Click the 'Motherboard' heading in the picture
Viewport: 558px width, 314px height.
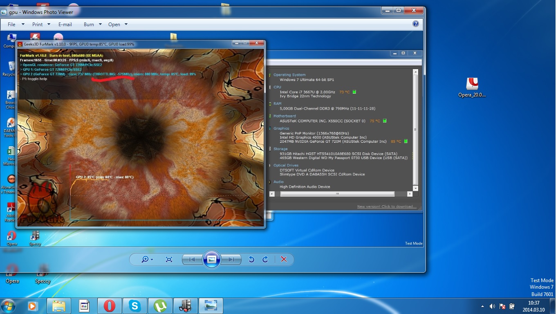(x=285, y=116)
